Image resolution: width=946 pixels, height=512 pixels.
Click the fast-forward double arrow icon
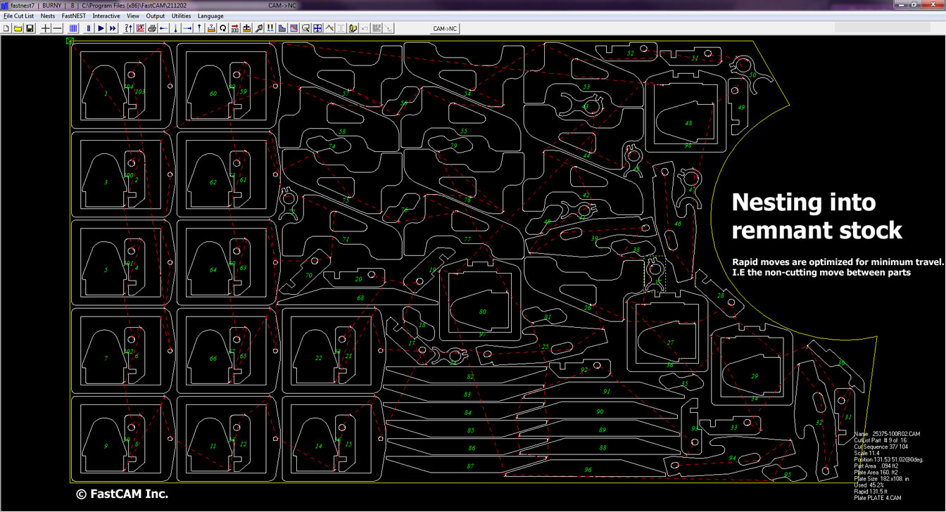(x=113, y=28)
